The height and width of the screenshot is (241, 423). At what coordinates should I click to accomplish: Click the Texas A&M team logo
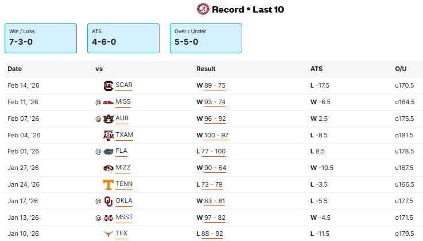coord(108,136)
